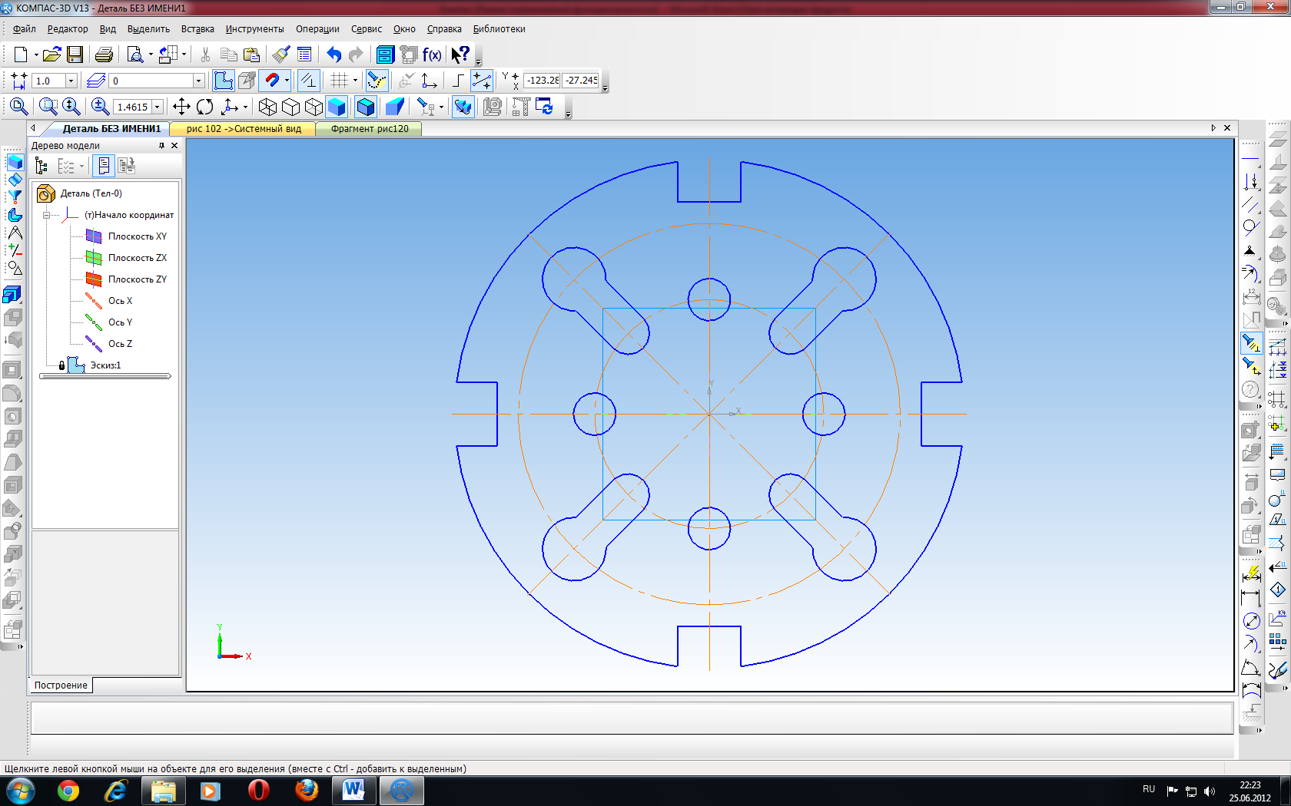Image resolution: width=1291 pixels, height=806 pixels.
Task: Click the Windows Start button
Action: tap(21, 790)
